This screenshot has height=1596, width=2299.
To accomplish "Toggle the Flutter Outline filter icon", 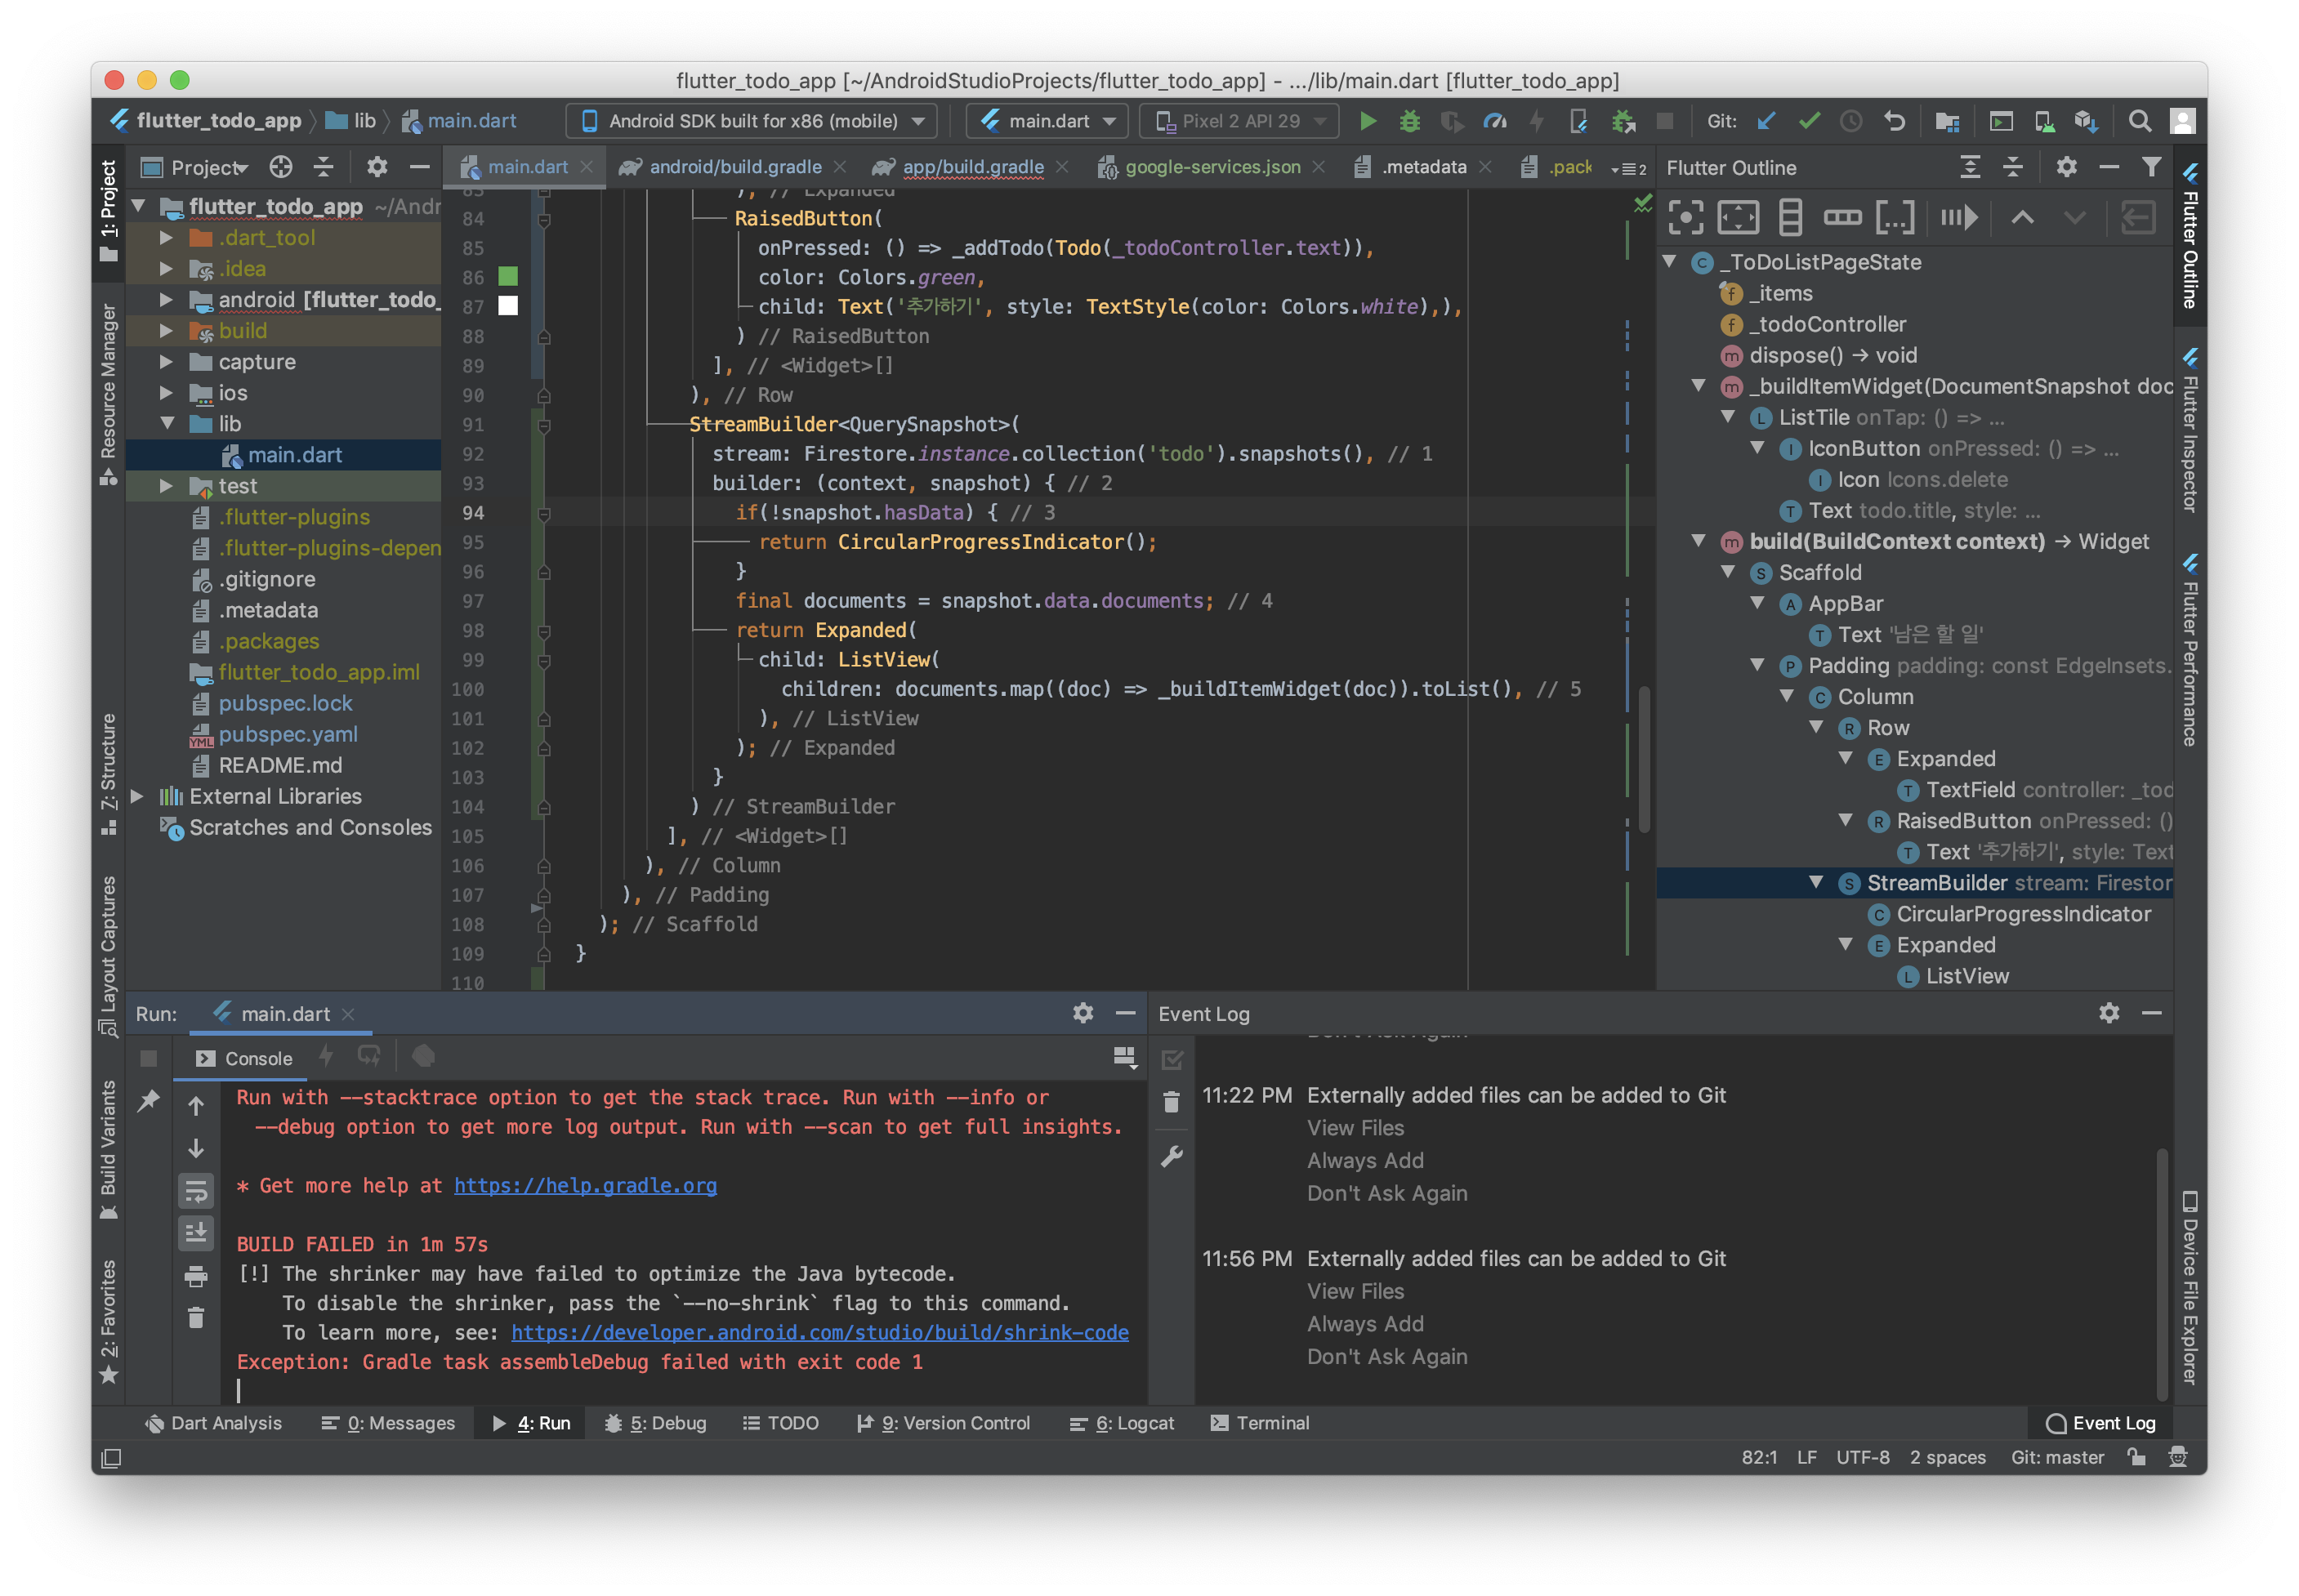I will 2151,167.
